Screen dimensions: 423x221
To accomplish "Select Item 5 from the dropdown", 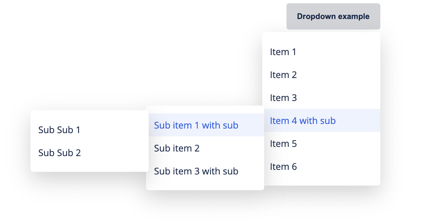I will [283, 144].
